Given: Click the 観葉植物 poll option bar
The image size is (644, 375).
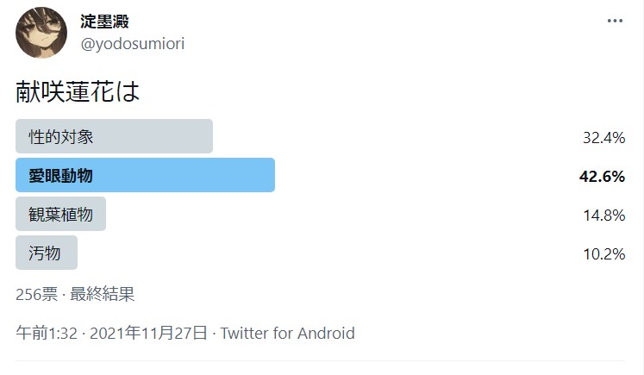Looking at the screenshot, I should pyautogui.click(x=60, y=215).
